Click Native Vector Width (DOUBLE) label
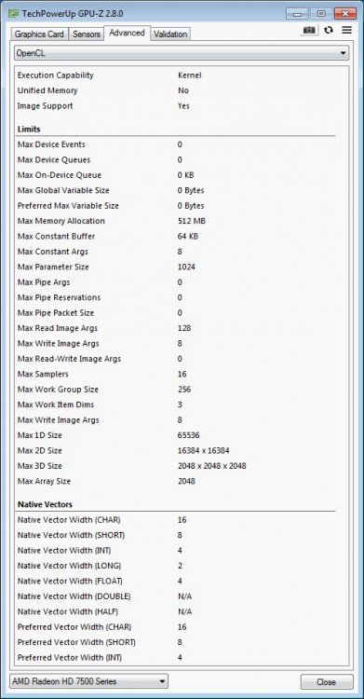 [x=74, y=596]
